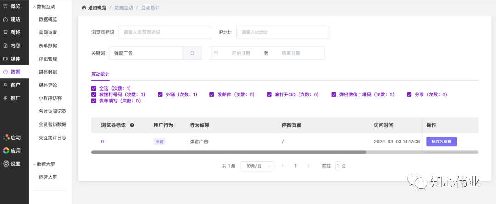
Task: Uncheck 分享 checkbox
Action: [409, 95]
